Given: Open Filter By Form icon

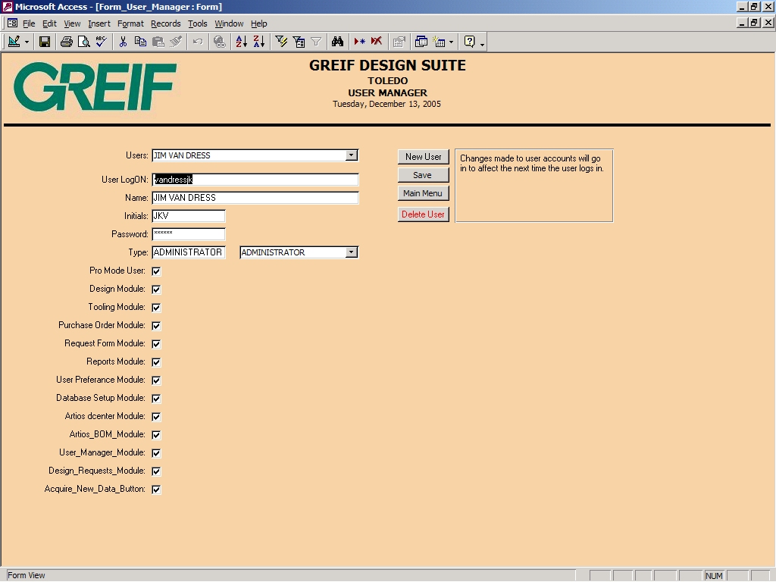Looking at the screenshot, I should 299,42.
